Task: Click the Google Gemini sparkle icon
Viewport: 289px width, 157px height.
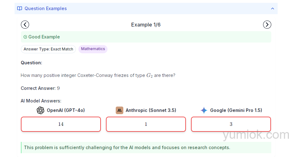Action: (x=204, y=110)
